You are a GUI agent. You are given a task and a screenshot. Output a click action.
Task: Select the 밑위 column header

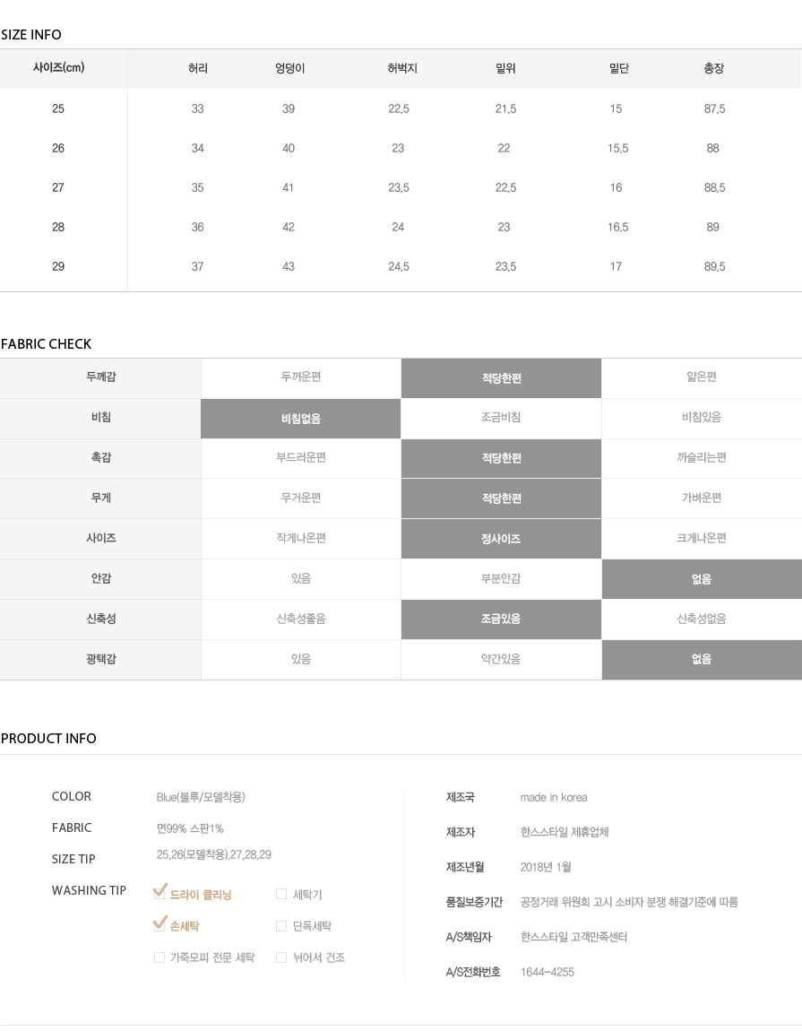point(505,68)
